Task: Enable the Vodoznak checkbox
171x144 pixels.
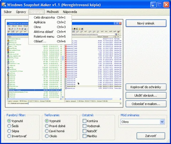Action: (x=84, y=126)
